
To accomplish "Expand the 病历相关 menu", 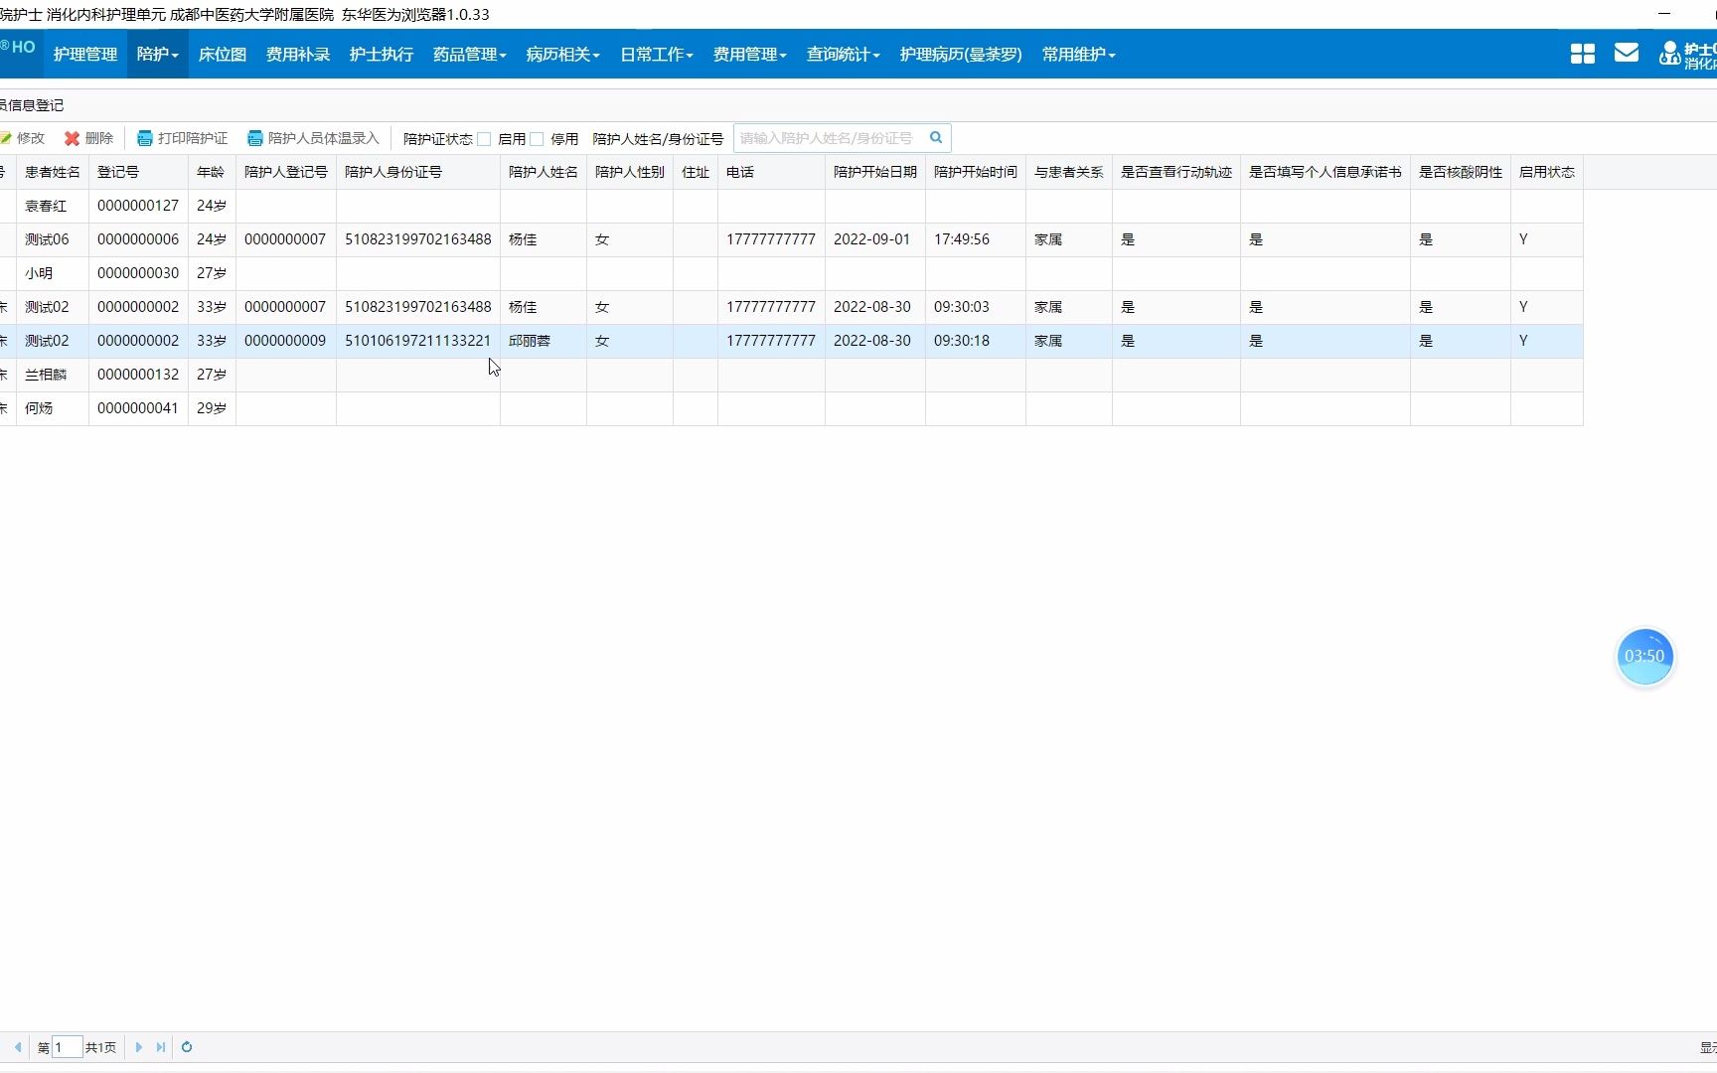I will (x=563, y=54).
